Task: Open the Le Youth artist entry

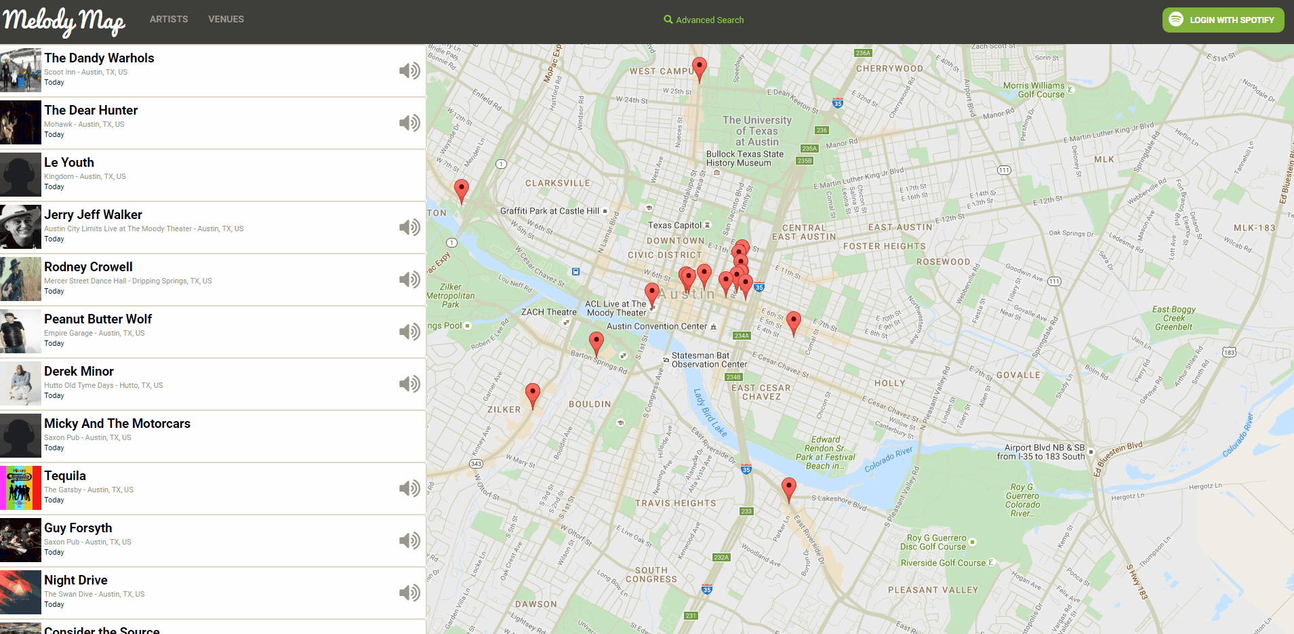Action: [213, 175]
